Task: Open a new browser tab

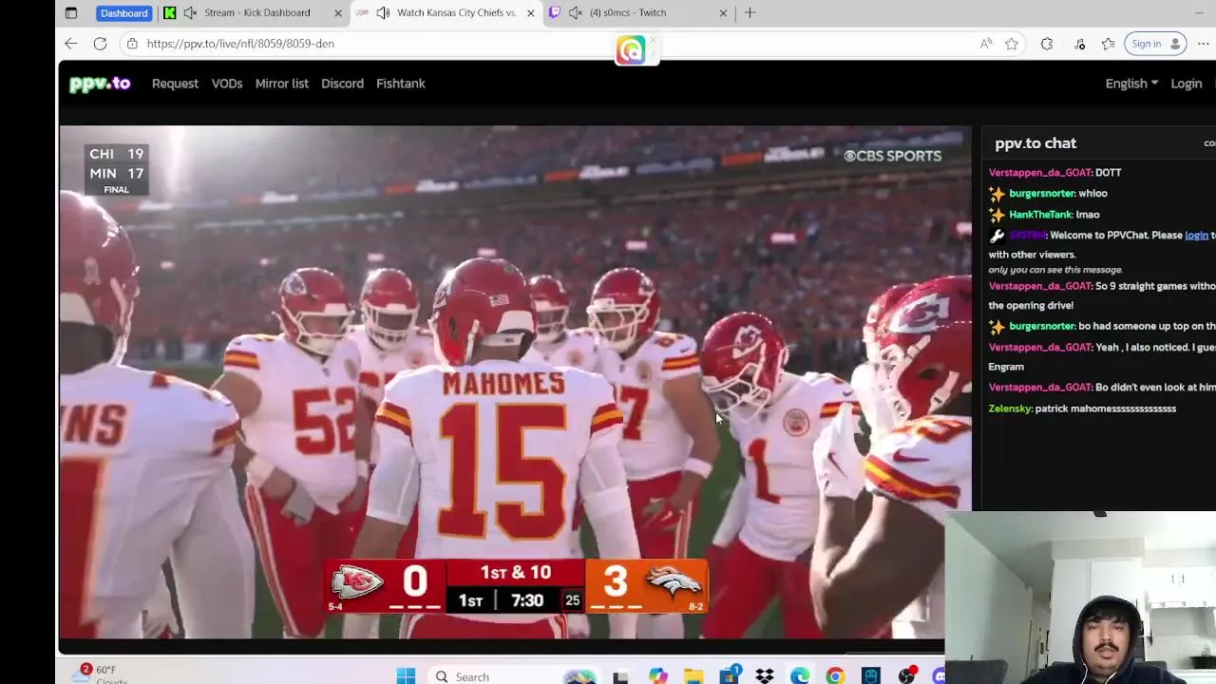Action: click(750, 13)
